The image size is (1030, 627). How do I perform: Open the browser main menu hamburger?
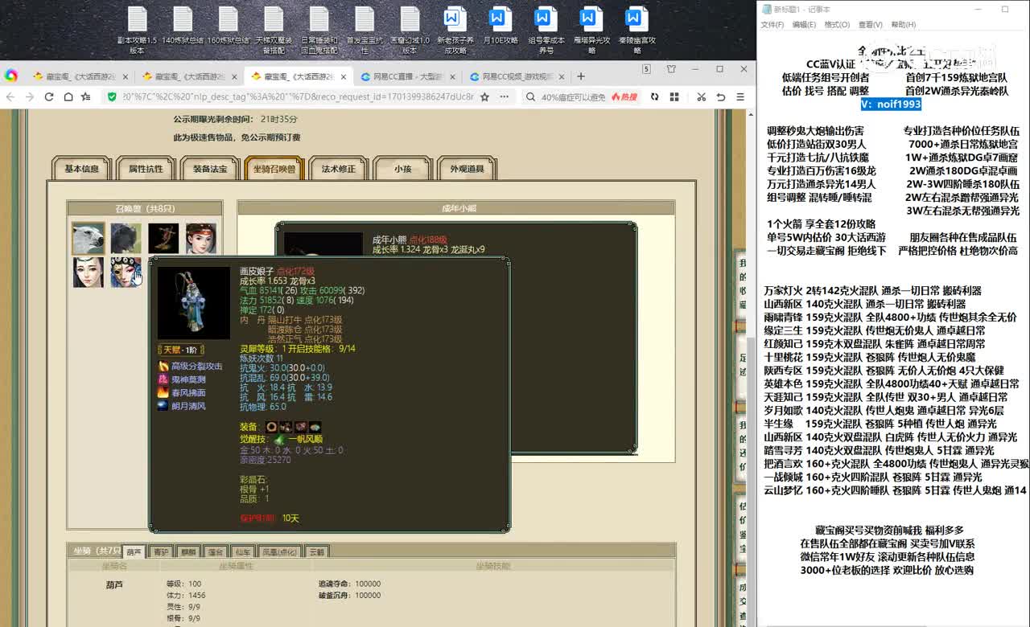pyautogui.click(x=740, y=96)
